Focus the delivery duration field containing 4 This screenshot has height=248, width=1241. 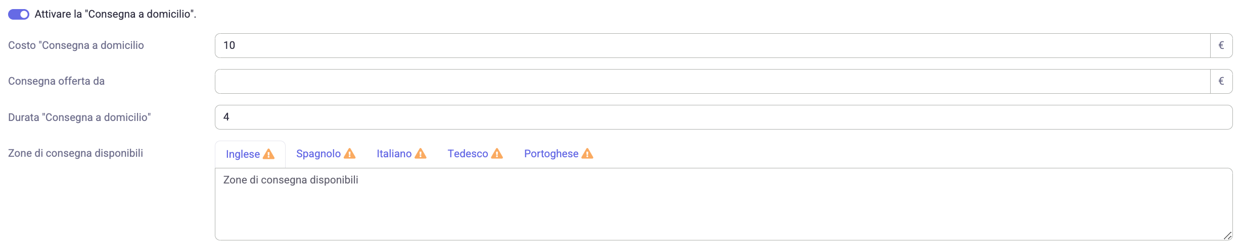coord(724,117)
